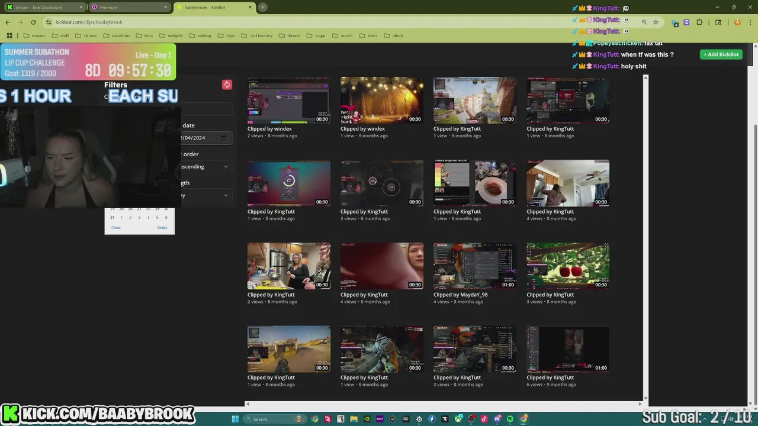Click the first Chrome icon in taskbar
758x426 pixels.
click(314, 419)
